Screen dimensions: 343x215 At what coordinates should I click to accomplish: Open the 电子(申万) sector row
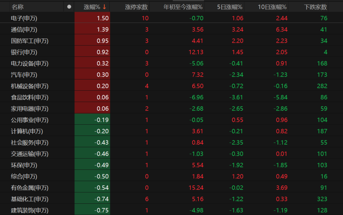(24, 18)
